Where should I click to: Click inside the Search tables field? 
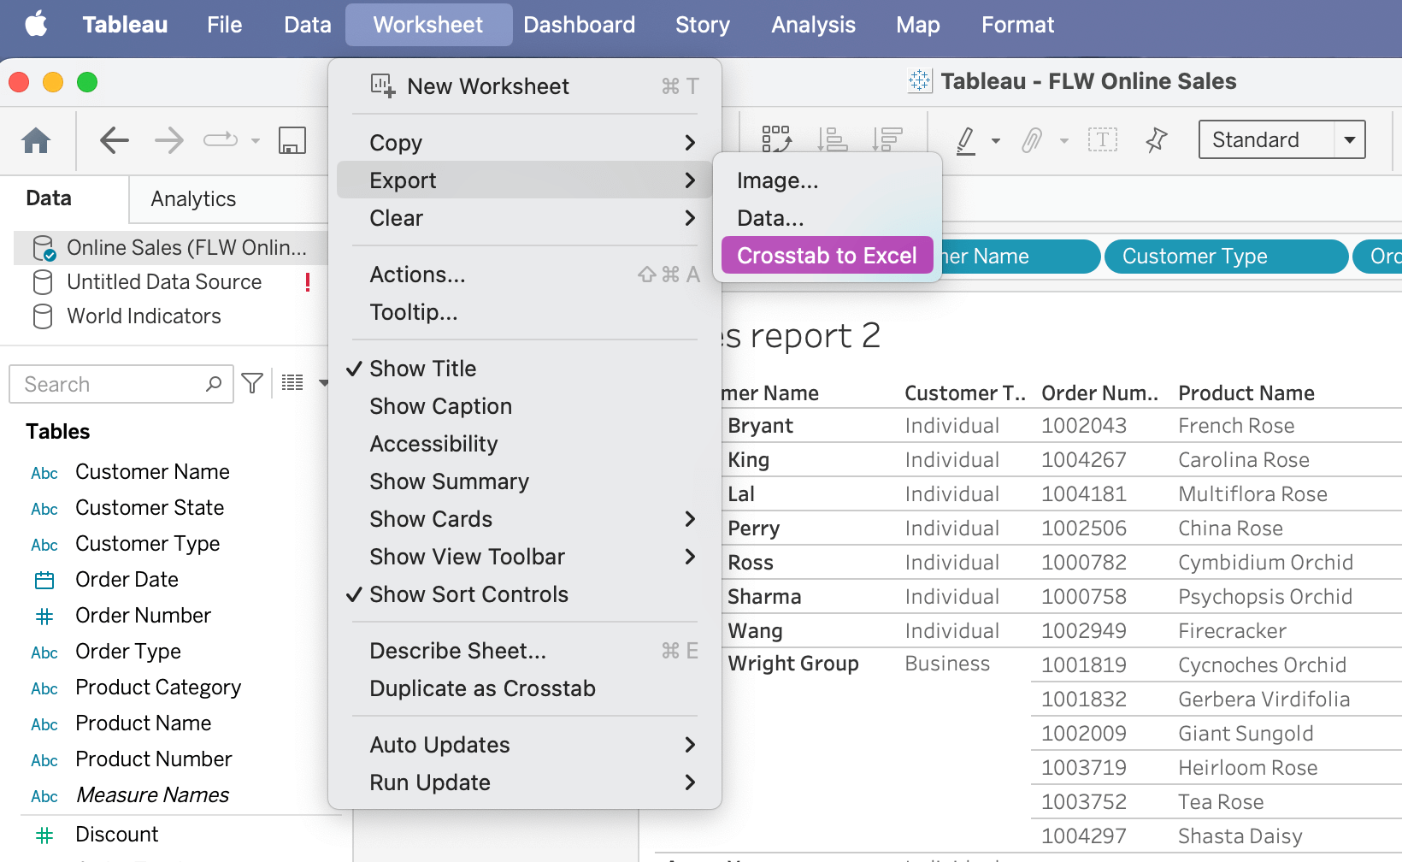click(111, 383)
